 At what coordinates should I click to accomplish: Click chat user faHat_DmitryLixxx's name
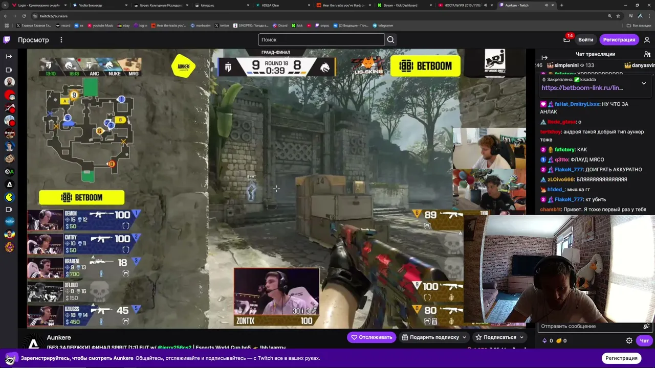[x=577, y=104]
